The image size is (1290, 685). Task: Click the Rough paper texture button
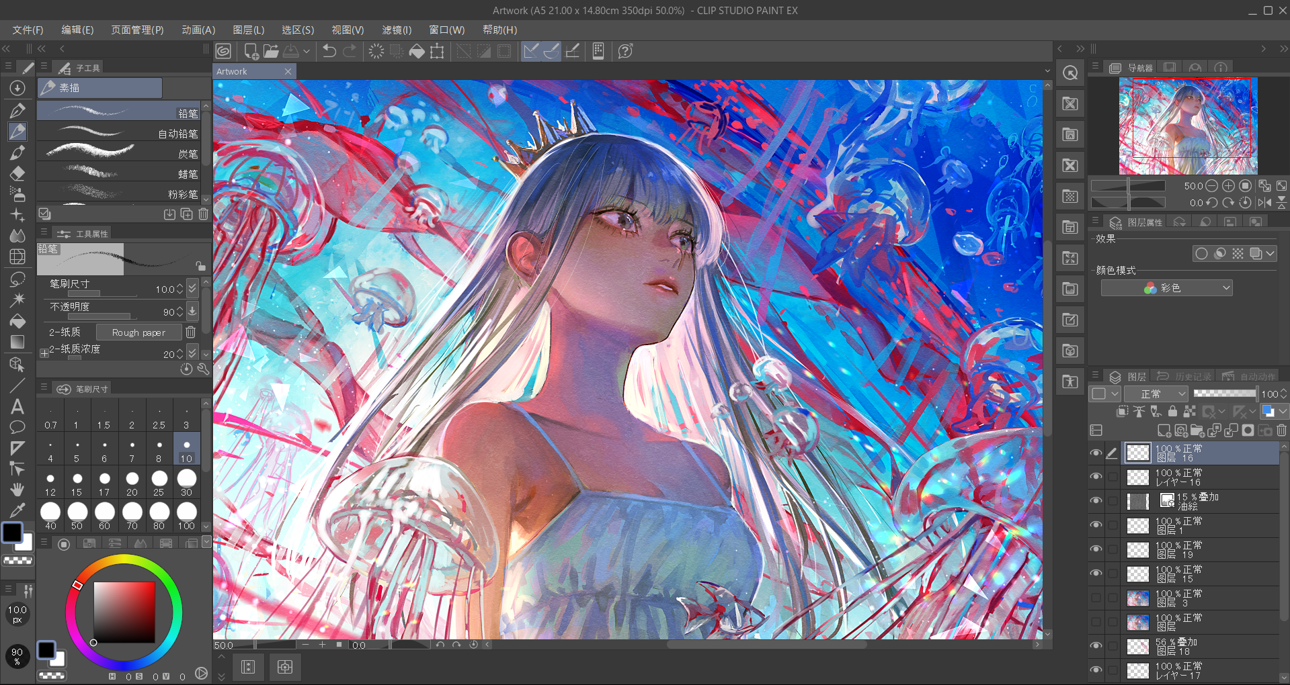(138, 332)
